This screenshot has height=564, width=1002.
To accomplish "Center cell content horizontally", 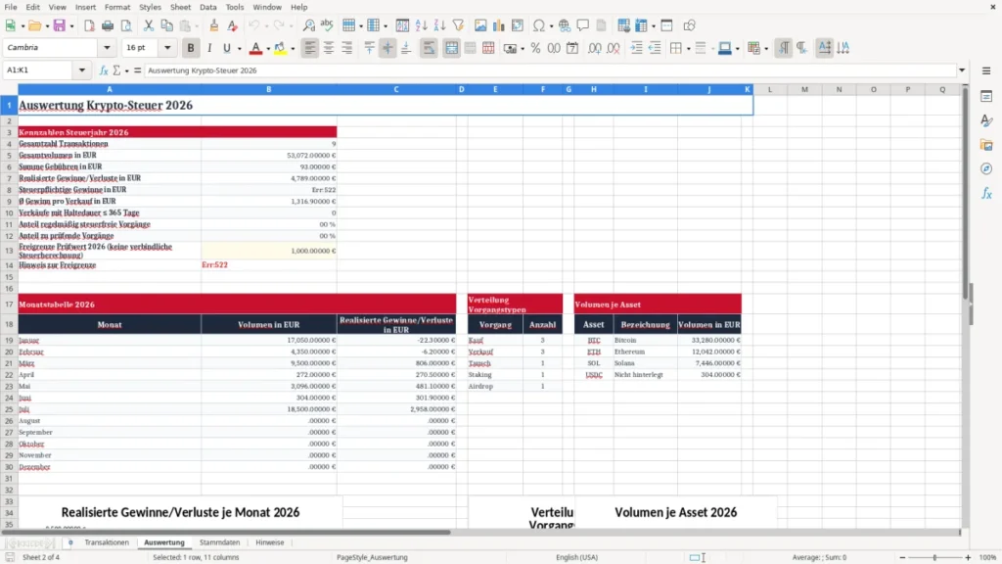I will coord(329,48).
